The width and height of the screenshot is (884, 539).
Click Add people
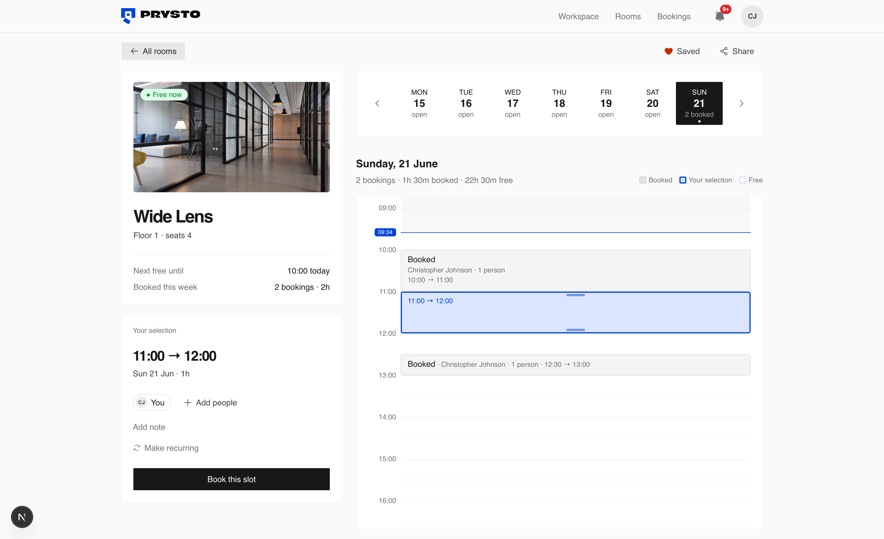pos(210,403)
